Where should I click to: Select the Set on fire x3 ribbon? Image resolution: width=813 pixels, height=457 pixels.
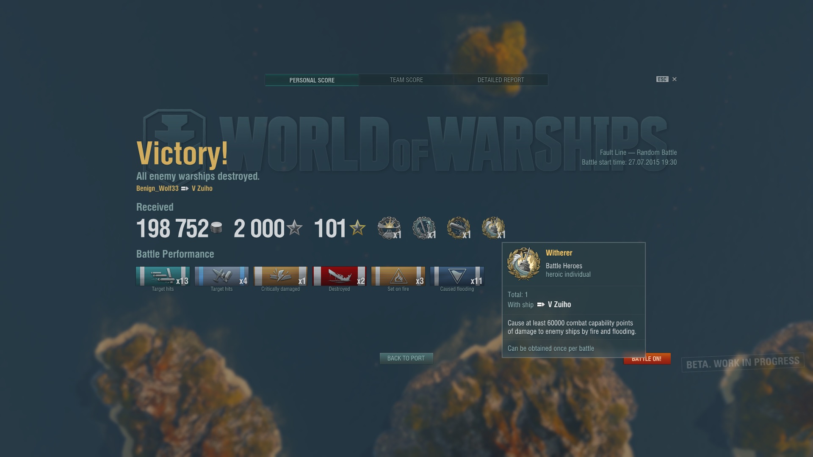point(398,276)
